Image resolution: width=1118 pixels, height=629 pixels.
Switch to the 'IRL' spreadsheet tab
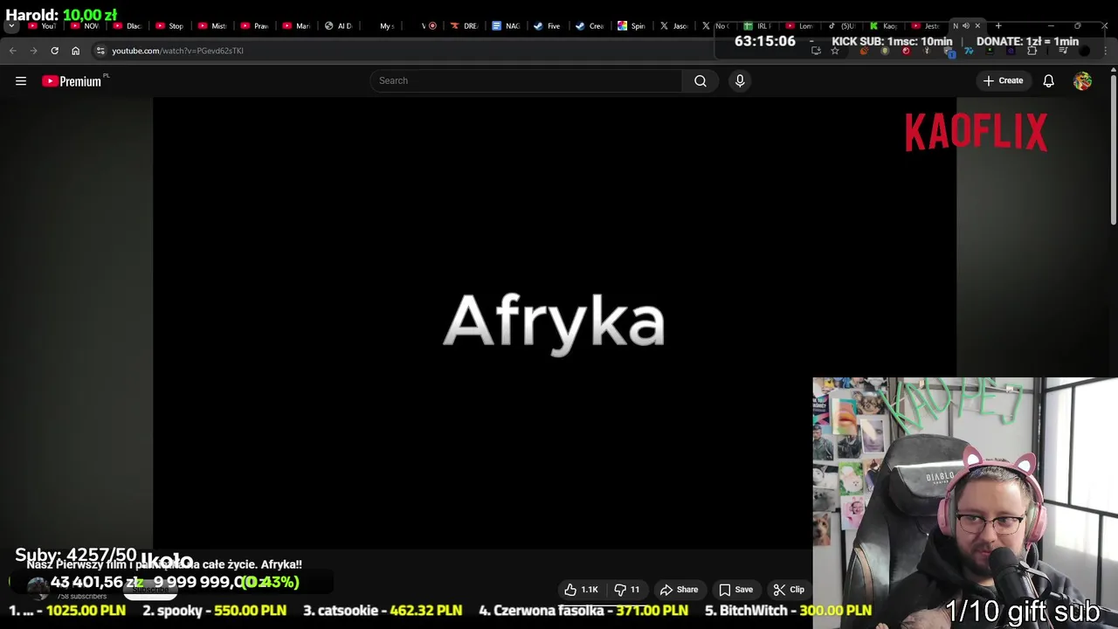point(758,25)
